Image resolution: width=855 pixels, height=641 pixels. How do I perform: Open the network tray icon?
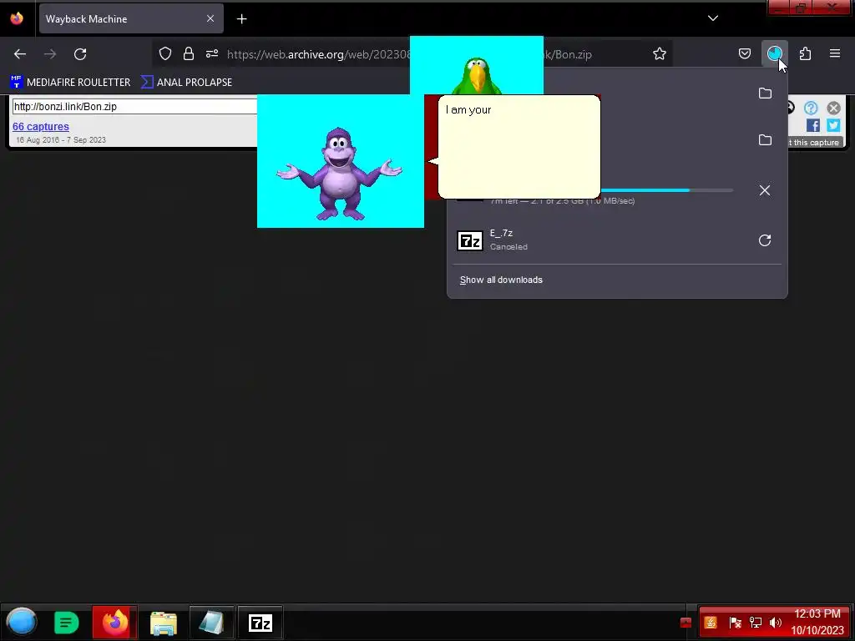[x=755, y=623]
